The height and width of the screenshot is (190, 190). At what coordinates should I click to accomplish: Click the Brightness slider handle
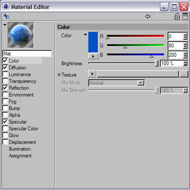tap(157, 63)
